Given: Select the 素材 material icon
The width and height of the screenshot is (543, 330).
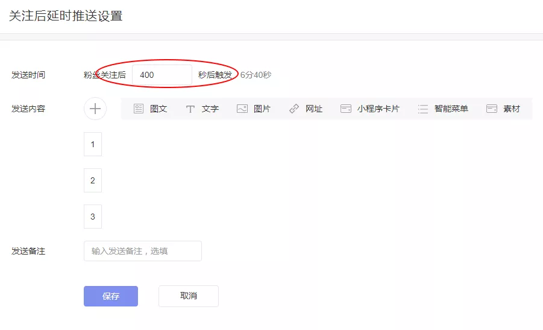Looking at the screenshot, I should coord(492,109).
